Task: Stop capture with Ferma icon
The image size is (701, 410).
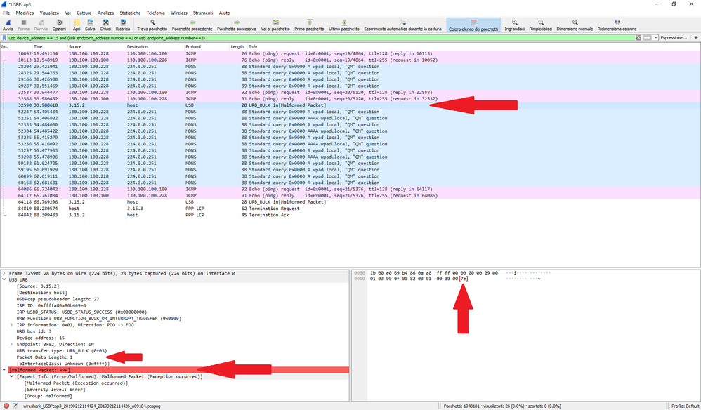Action: [x=24, y=25]
